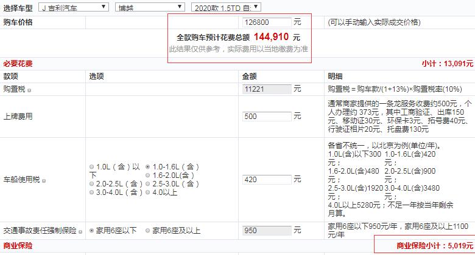The image size is (475, 255).
Task: Open the 吉利汽车 brand dropdown
Action: pyautogui.click(x=74, y=7)
